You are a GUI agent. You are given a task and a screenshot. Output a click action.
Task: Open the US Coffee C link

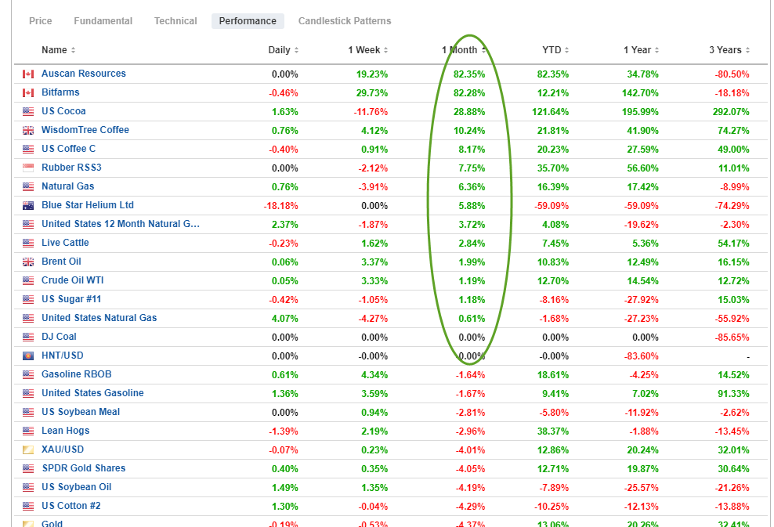69,149
